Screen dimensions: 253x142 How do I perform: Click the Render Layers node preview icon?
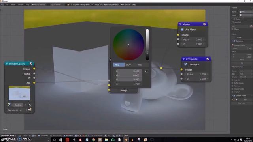click(31, 64)
